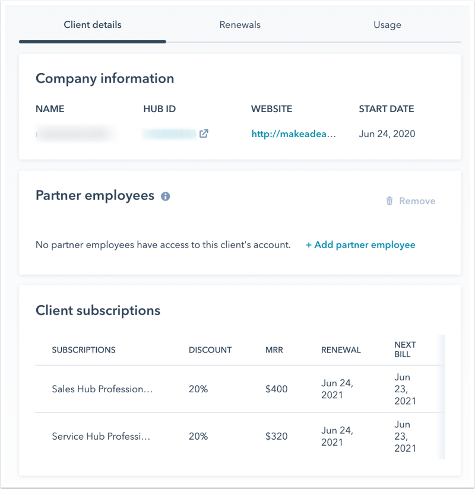Click the HUB ID label
The height and width of the screenshot is (489, 475).
pyautogui.click(x=160, y=109)
